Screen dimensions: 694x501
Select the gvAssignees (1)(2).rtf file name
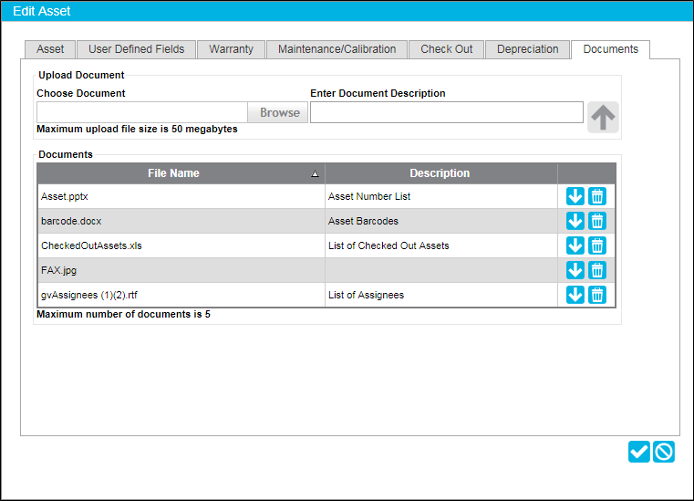click(x=89, y=295)
